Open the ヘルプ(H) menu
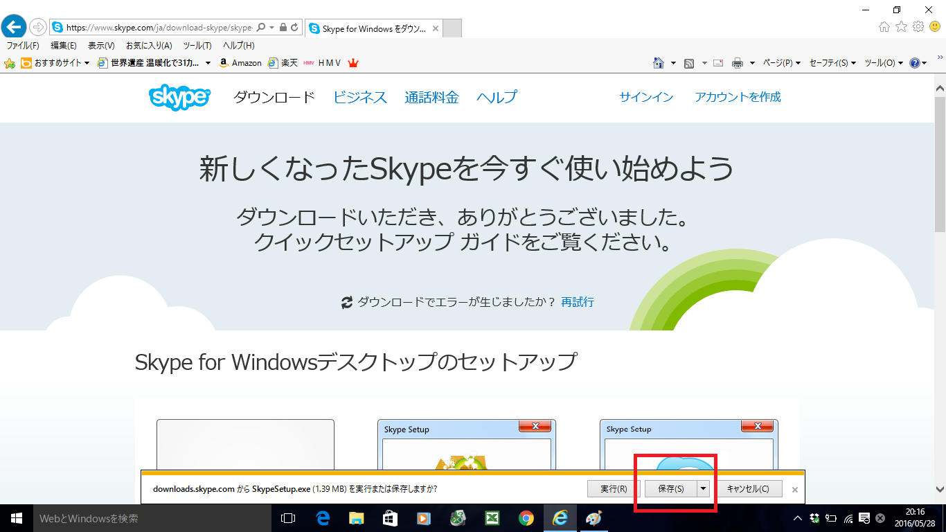946x532 pixels. tap(238, 46)
